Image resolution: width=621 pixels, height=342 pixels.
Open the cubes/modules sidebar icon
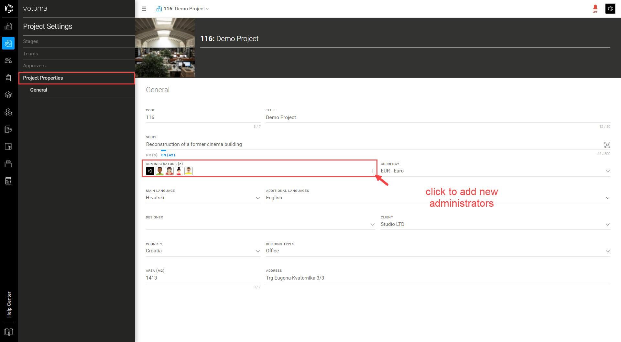(8, 112)
